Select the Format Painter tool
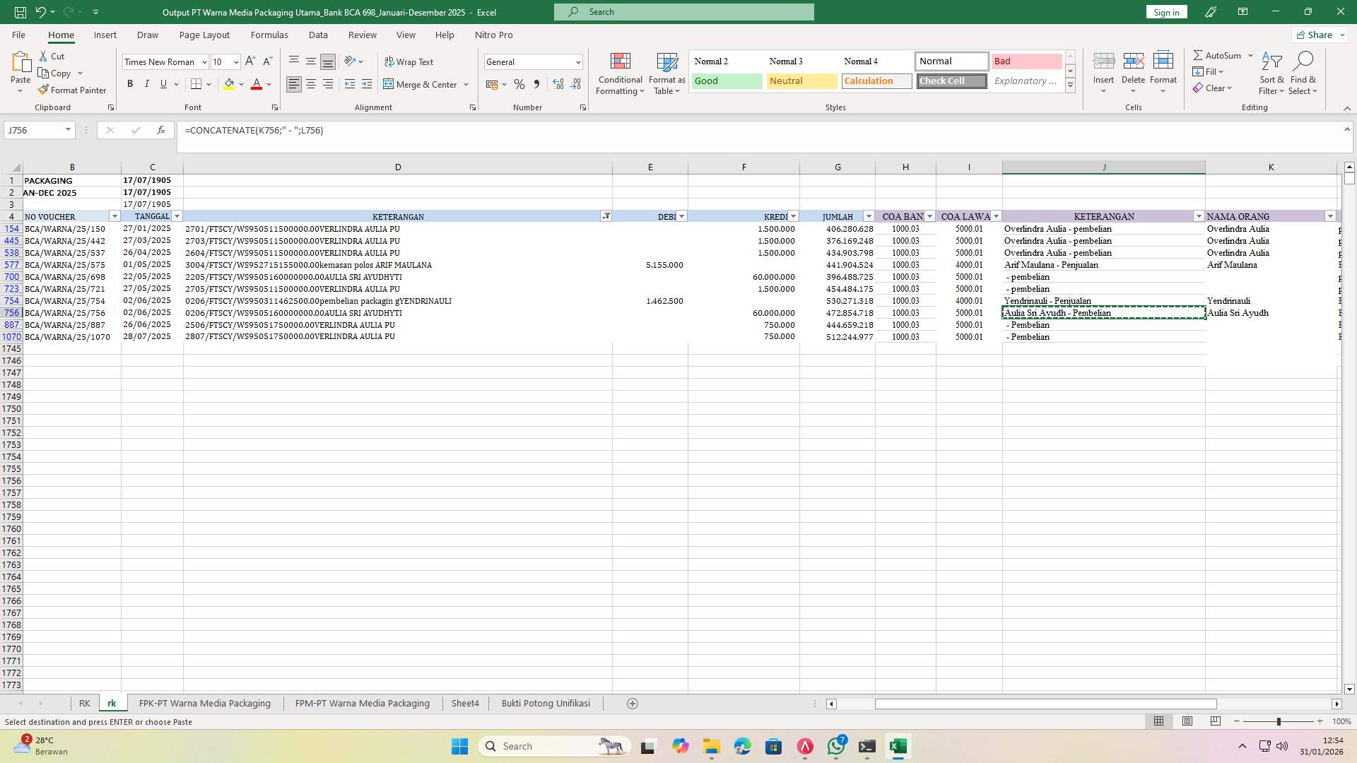The height and width of the screenshot is (763, 1357). (x=73, y=90)
